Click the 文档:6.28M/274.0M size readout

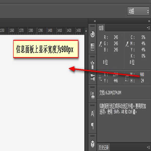110,93
